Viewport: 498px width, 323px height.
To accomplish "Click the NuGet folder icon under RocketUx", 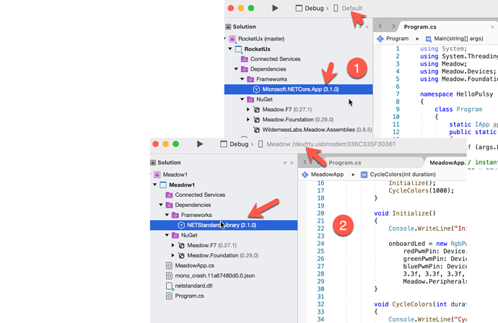I will [x=250, y=99].
